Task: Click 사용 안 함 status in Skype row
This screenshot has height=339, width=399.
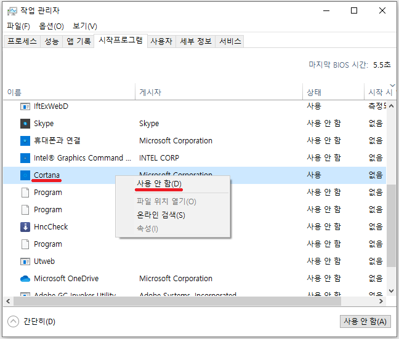Action: (x=324, y=124)
